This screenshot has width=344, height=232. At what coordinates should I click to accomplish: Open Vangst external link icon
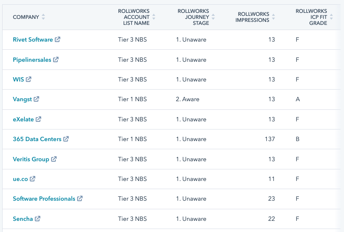pyautogui.click(x=36, y=99)
